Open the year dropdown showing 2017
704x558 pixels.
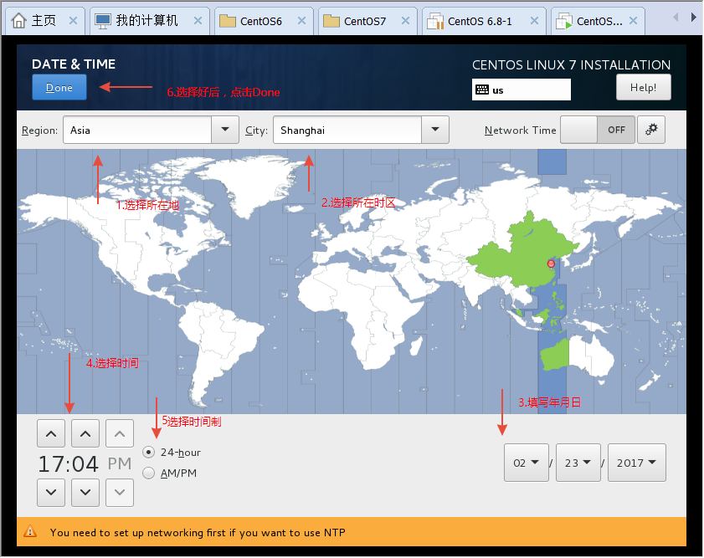637,463
